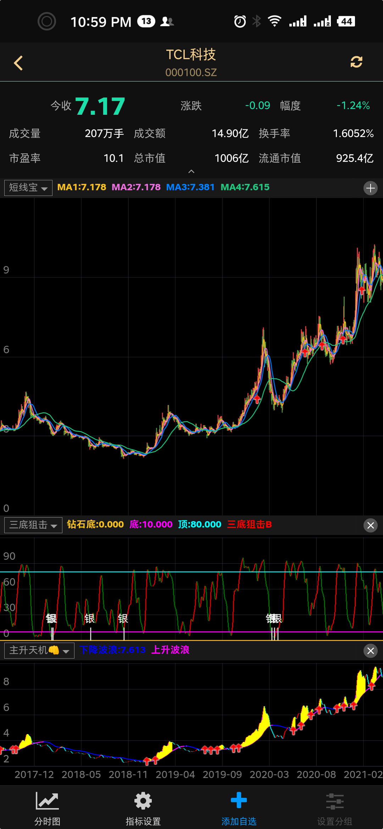Tap the 2019-04 date on timeline

point(175,775)
